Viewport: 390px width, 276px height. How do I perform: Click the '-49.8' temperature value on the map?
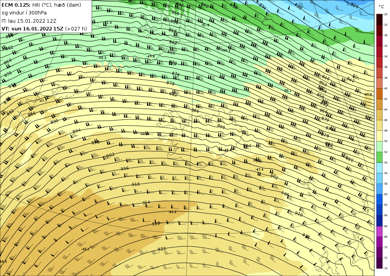pyautogui.click(x=151, y=56)
